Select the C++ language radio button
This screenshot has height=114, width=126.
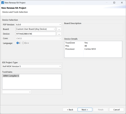[23, 43]
